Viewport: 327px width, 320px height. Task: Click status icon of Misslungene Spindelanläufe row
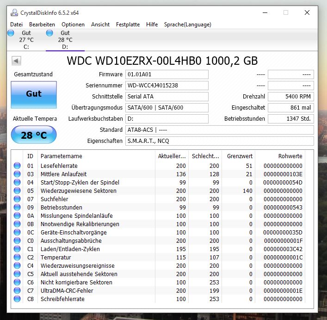[x=17, y=215]
